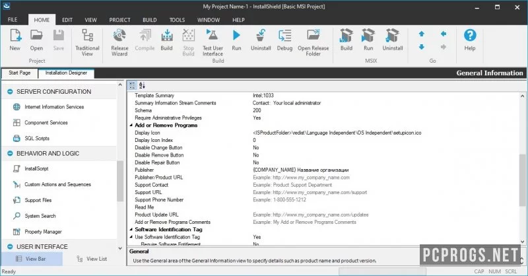The height and width of the screenshot is (276, 528).
Task: Open the Support Files view
Action: click(x=38, y=200)
